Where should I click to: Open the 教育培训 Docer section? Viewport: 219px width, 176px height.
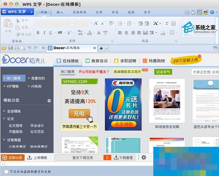click(96, 61)
